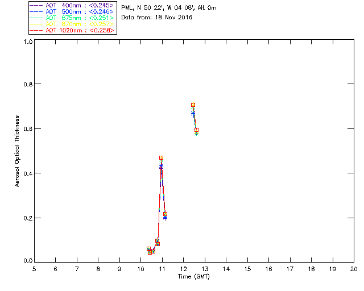Click the y-axis tick label 0.6
Screen dimensions: 364x291
(x=28, y=129)
